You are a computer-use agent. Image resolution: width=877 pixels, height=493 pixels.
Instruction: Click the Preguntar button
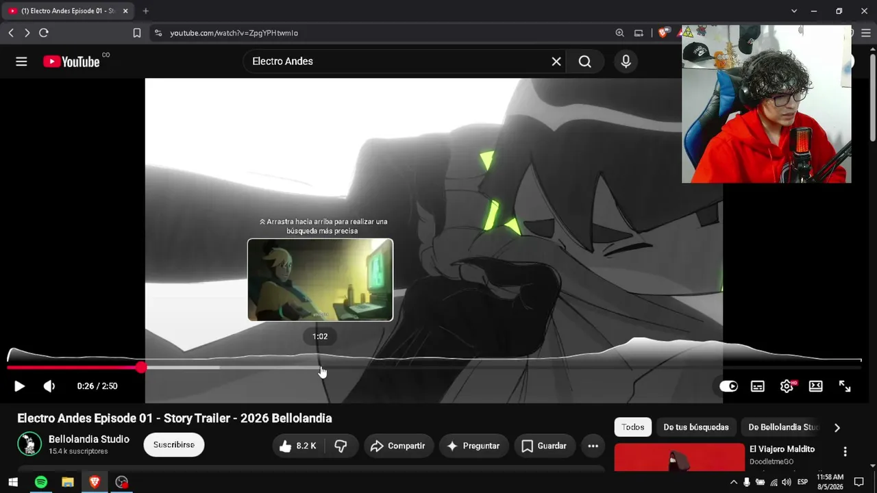coord(474,446)
